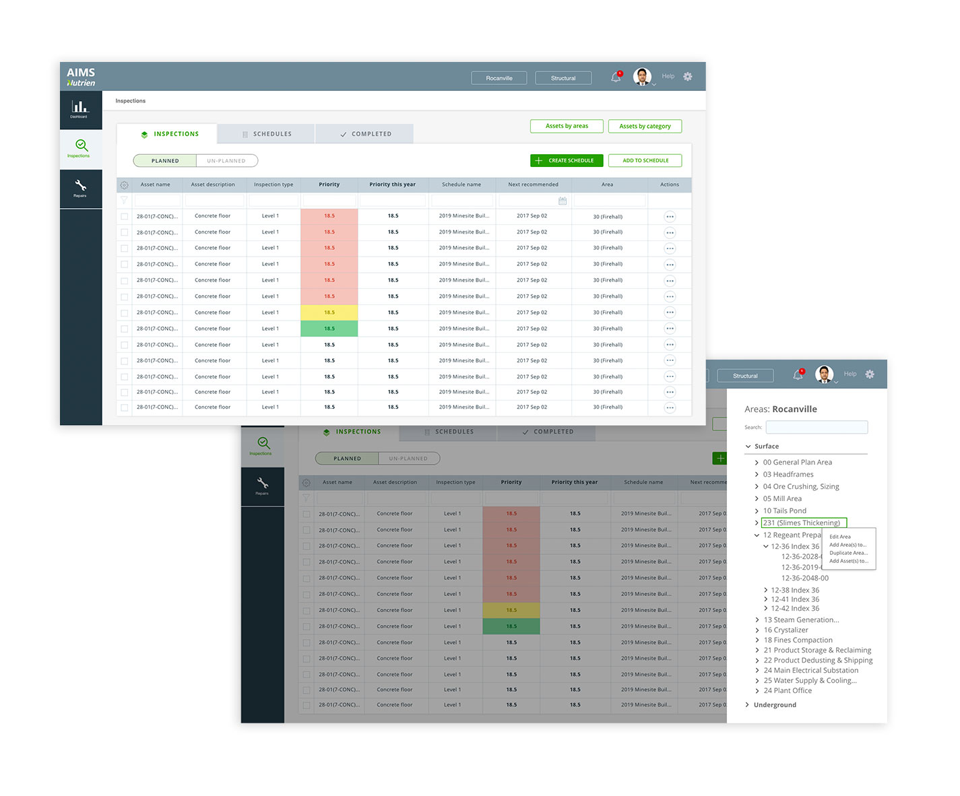Screen dimensions: 960x796
Task: Click Inspections tab layers icon in front window
Action: coord(144,135)
